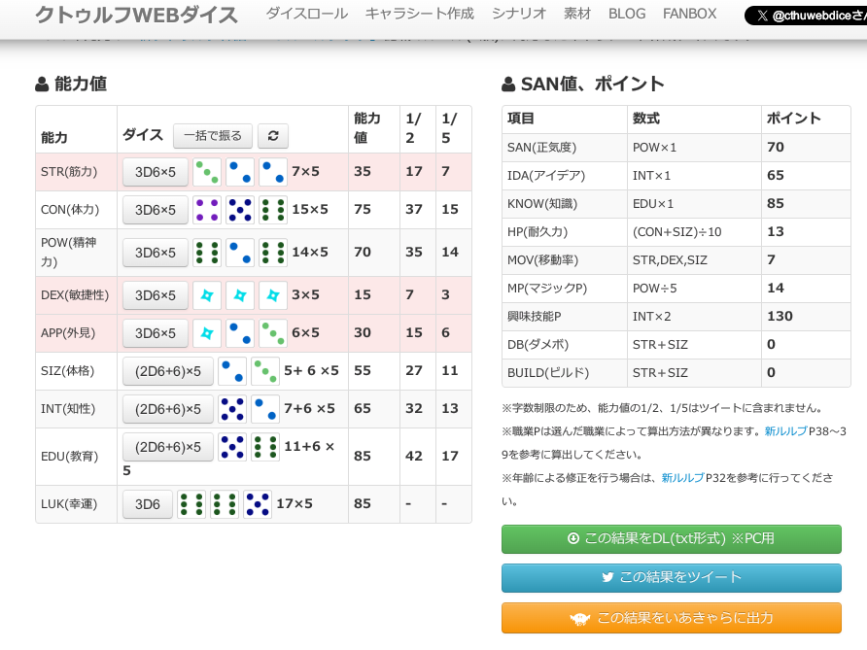867x650 pixels.
Task: Select シナリオ in the navigation menu
Action: pos(520,14)
